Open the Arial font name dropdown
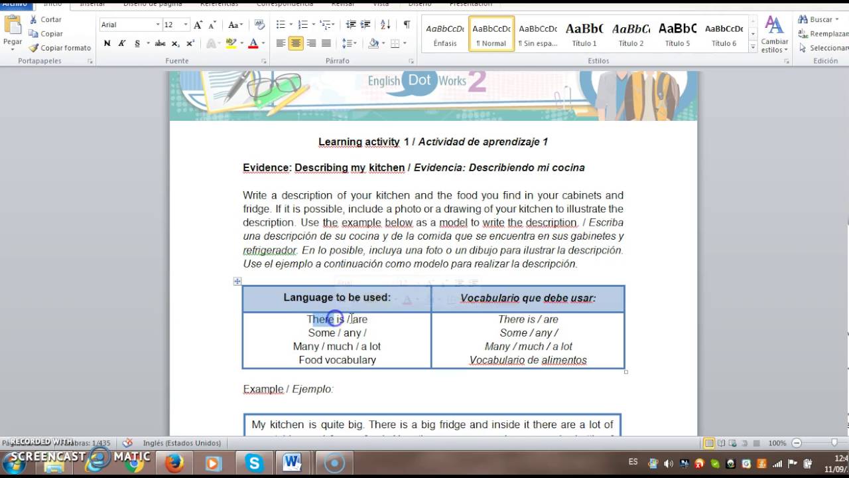 (158, 25)
